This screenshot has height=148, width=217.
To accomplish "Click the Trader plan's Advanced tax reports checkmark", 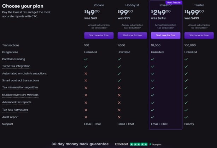I will pyautogui.click(x=186, y=102).
